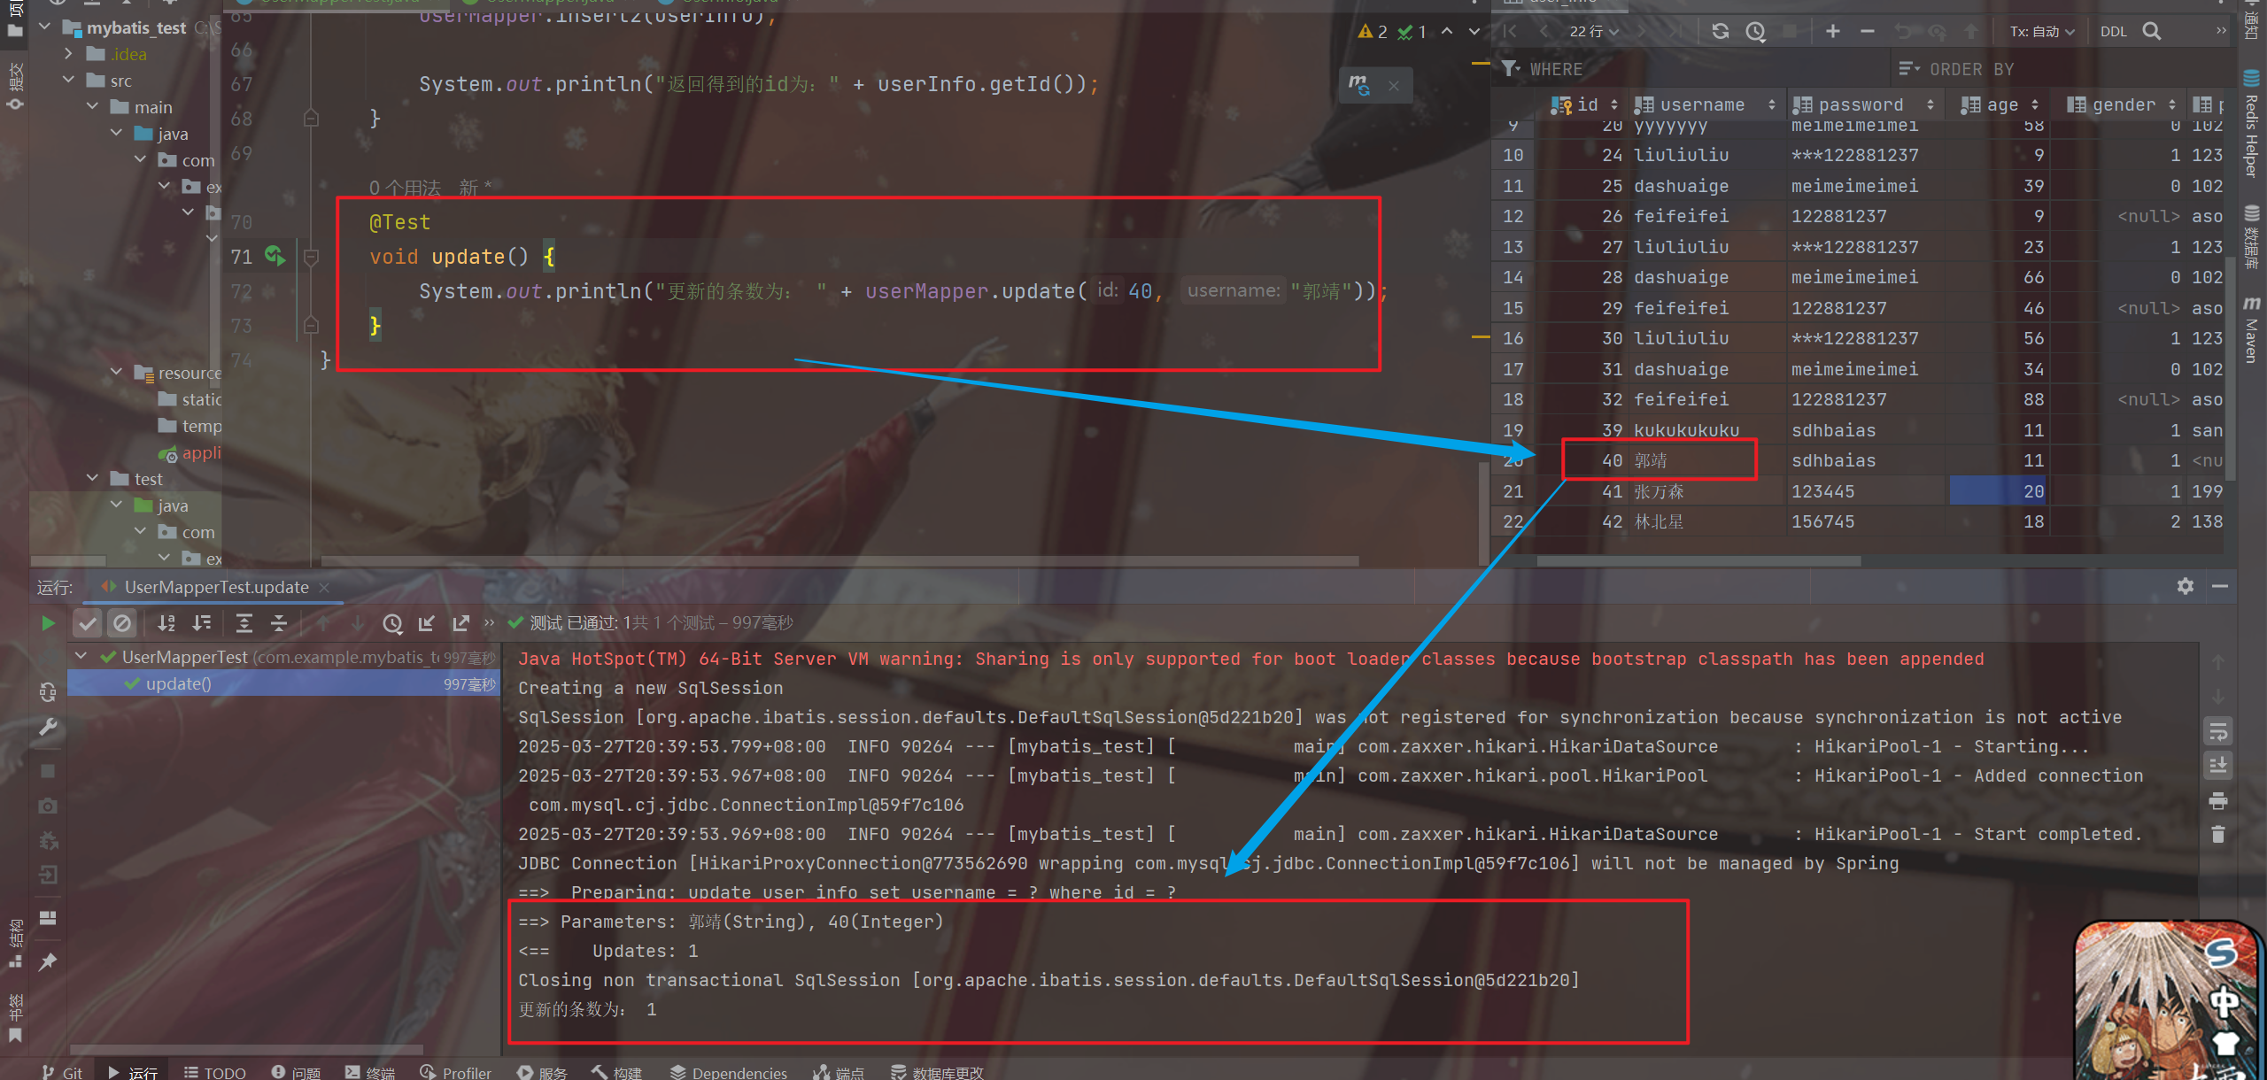
Task: Open the Tx auto transaction dropdown
Action: (2041, 32)
